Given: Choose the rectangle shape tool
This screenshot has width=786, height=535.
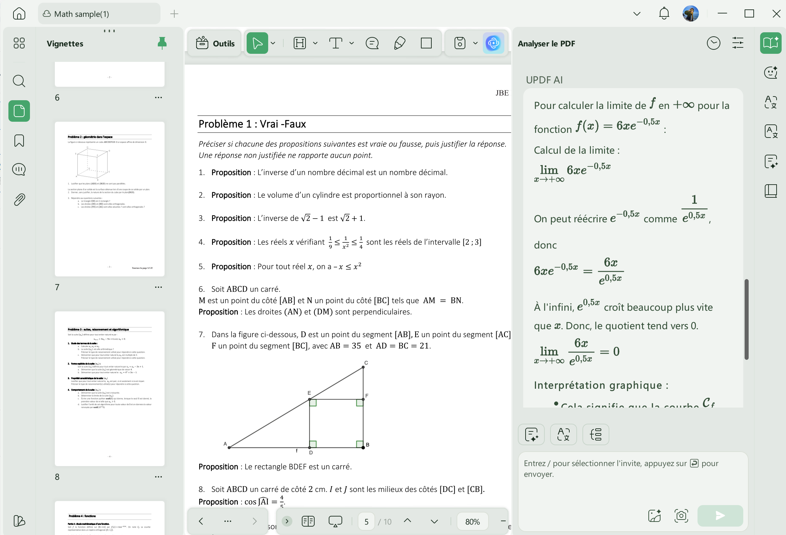Looking at the screenshot, I should click(x=426, y=43).
